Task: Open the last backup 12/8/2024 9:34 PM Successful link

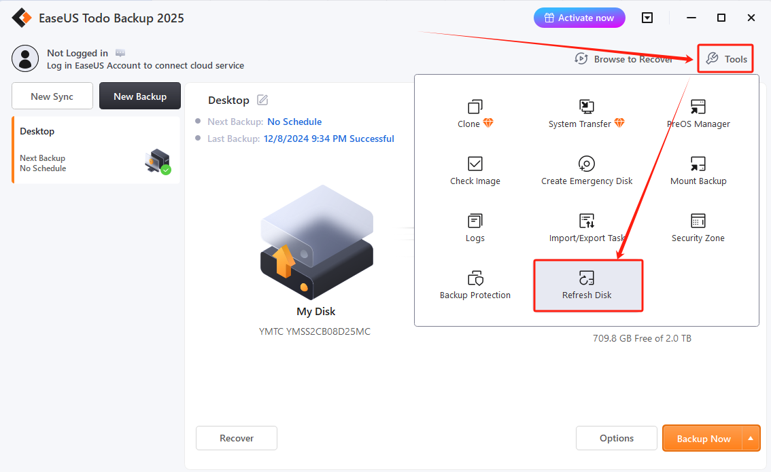Action: point(328,139)
